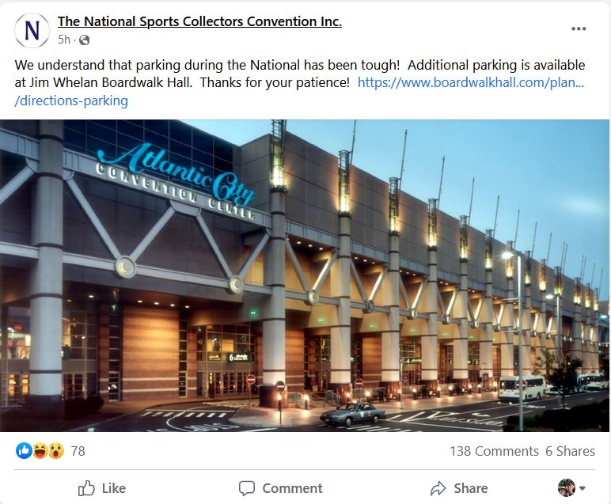Open the National Sports Collectors Convention page
This screenshot has width=611, height=504.
pos(199,21)
